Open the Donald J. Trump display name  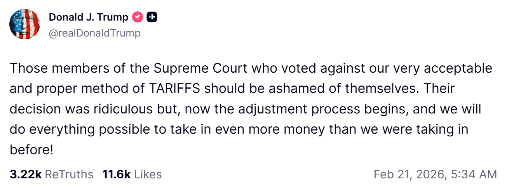(89, 17)
